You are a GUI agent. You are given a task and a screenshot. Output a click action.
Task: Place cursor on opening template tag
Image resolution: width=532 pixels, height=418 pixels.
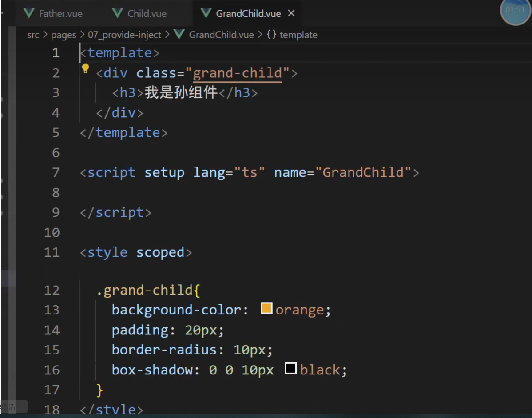pos(119,53)
